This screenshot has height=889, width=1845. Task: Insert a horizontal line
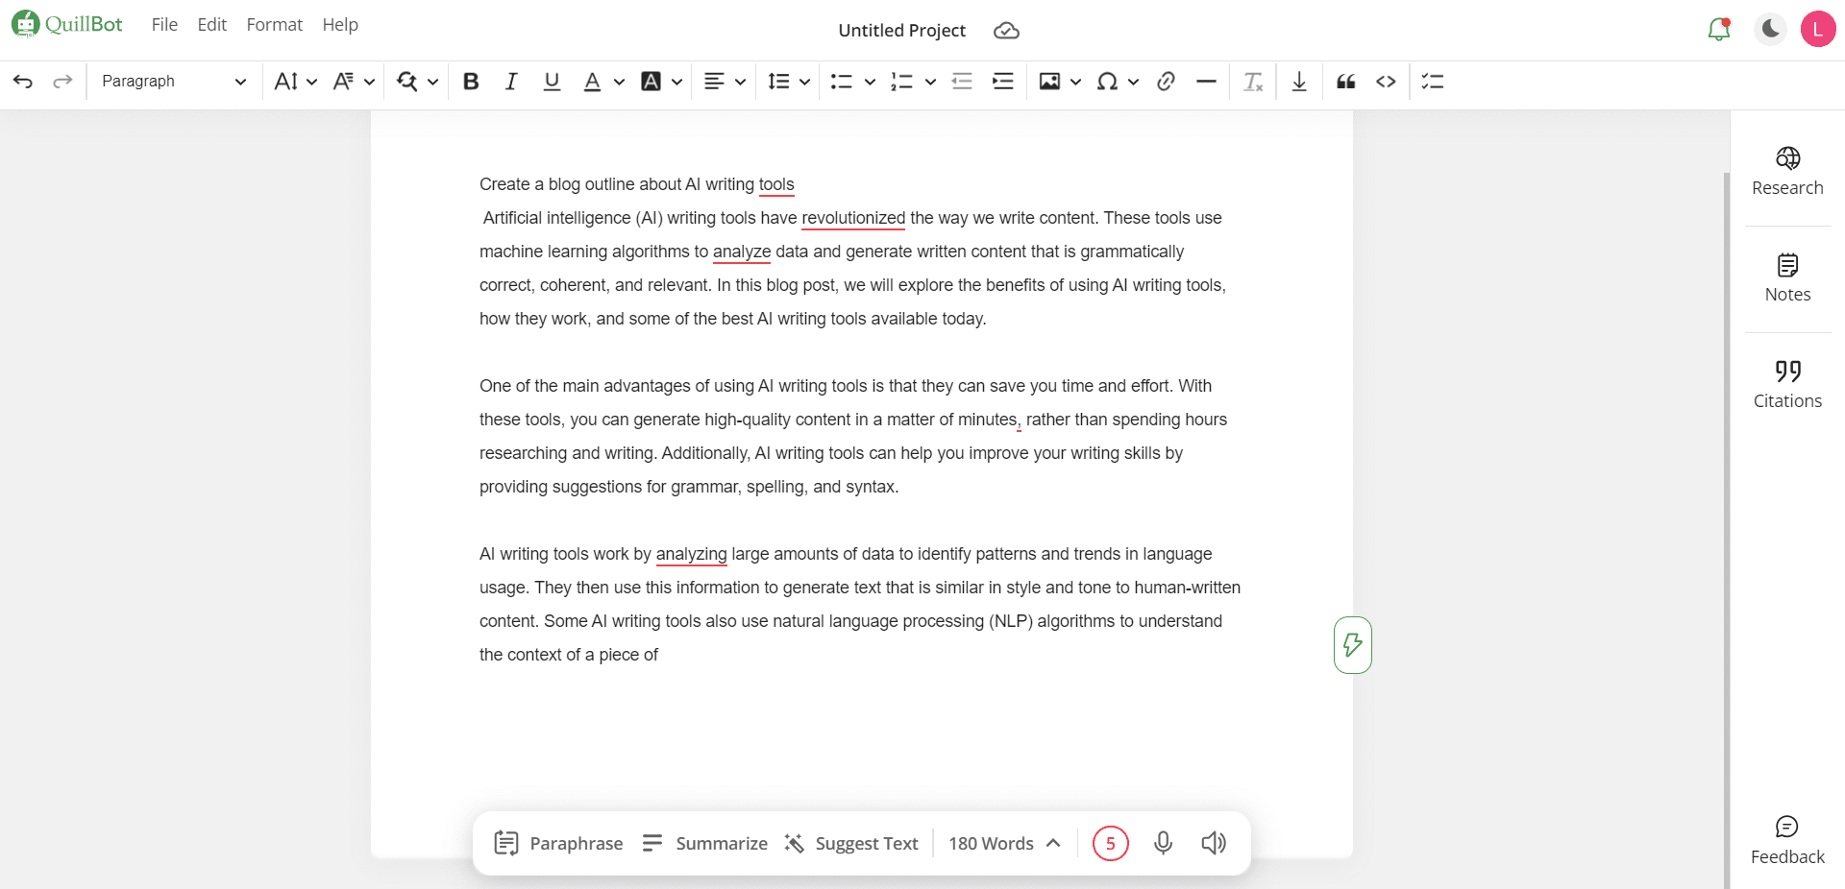coord(1206,82)
